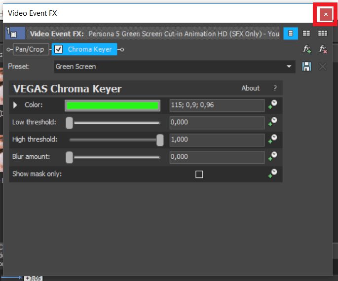
Task: Open the Preset dropdown arrow
Action: click(289, 67)
